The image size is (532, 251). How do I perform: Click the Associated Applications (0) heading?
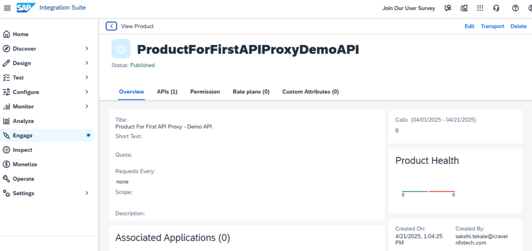[172, 238]
